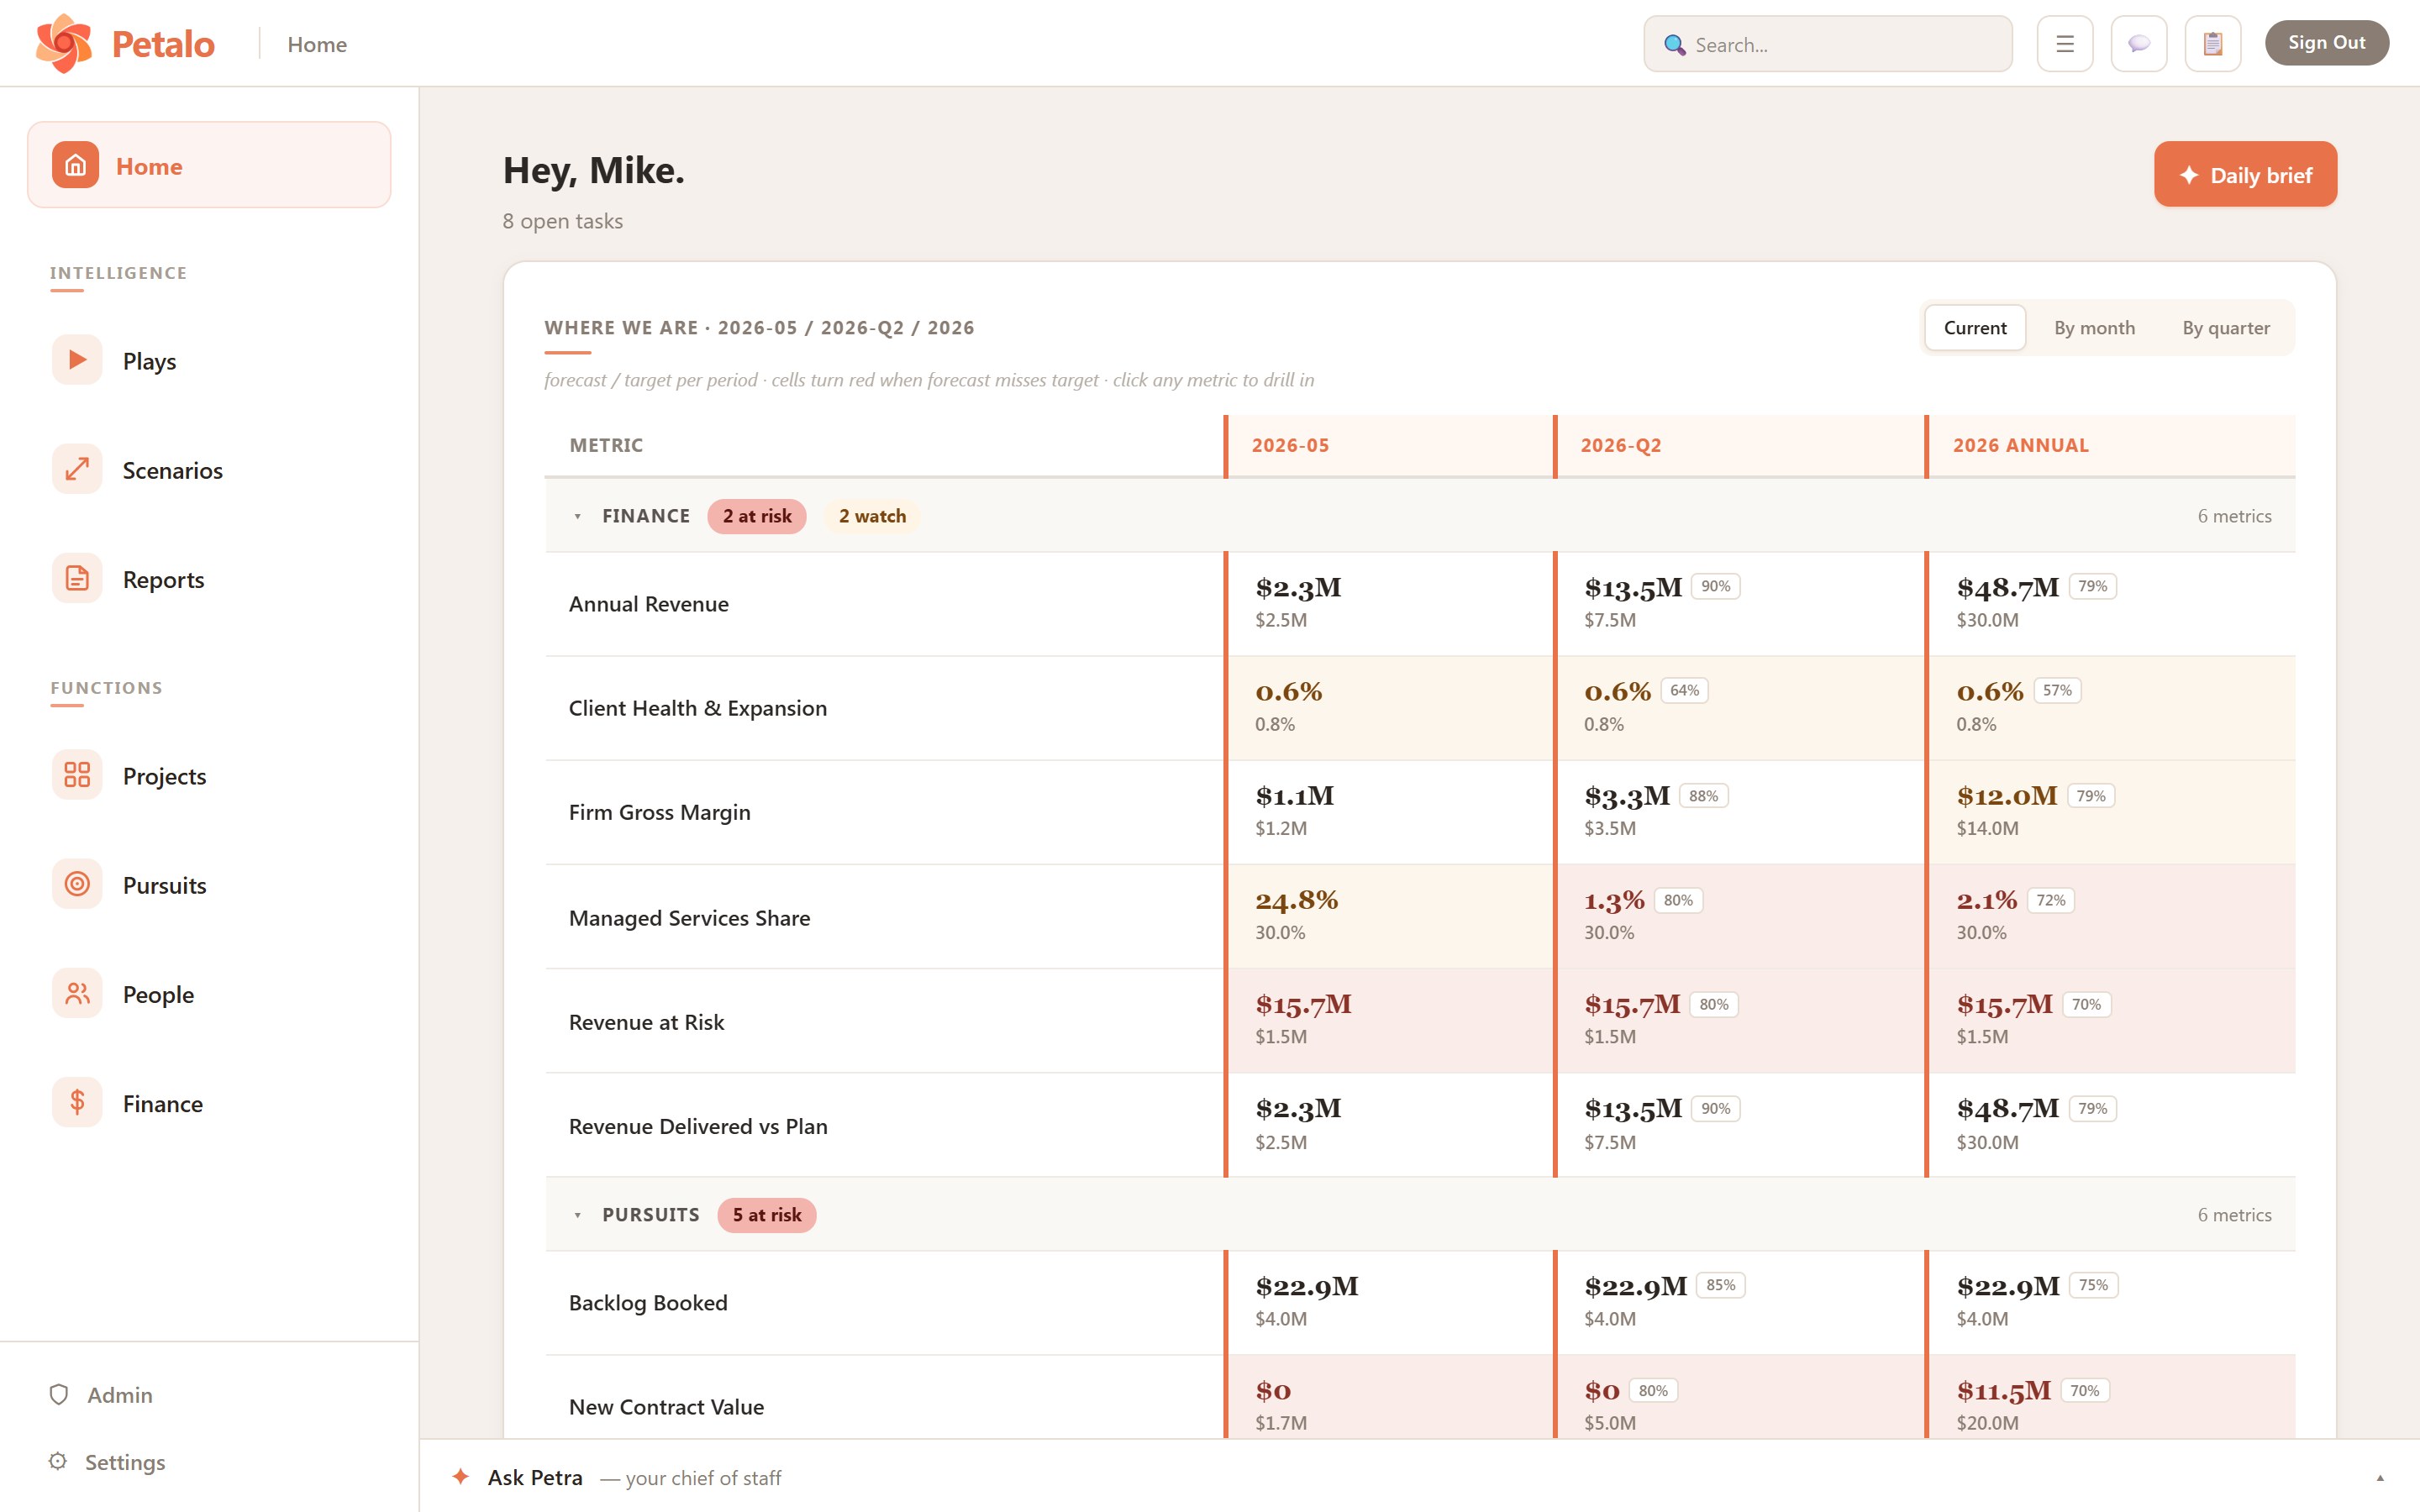Image resolution: width=2420 pixels, height=1512 pixels.
Task: Click the Ask Petra bar
Action: coord(1419,1476)
